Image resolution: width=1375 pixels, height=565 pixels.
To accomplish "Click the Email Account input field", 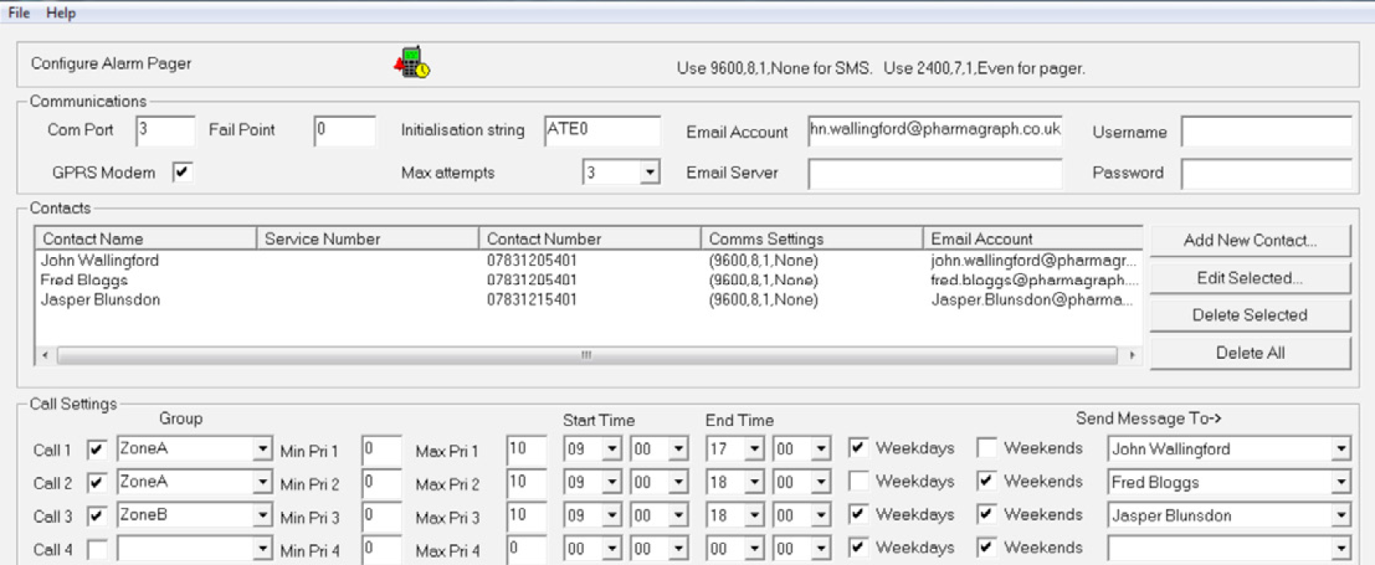I will 935,130.
